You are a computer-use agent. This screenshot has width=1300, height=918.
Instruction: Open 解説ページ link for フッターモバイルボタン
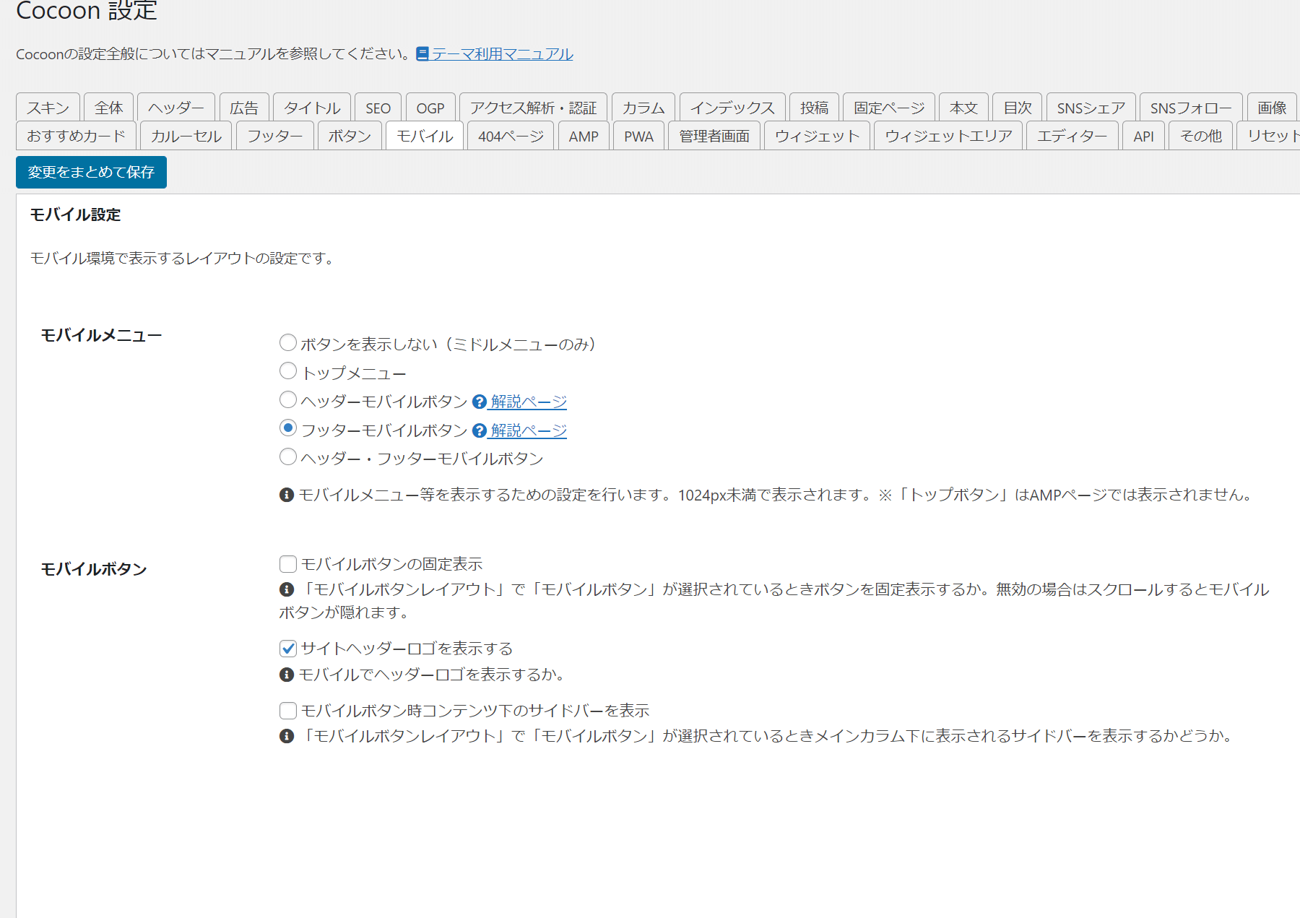529,430
